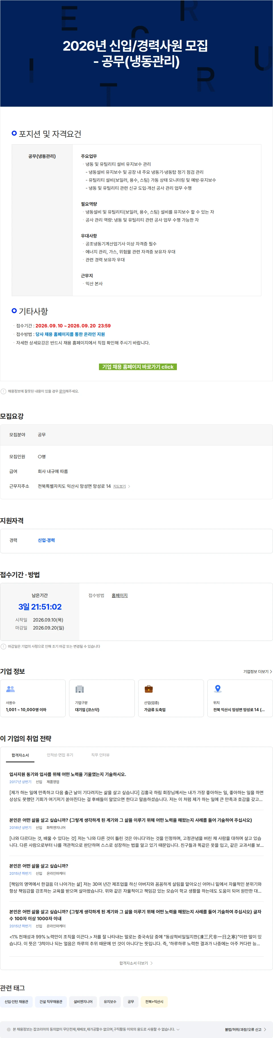This screenshot has height=1038, width=273.
Task: Switch to 인적성·면접 후기 tab
Action: click(x=60, y=755)
